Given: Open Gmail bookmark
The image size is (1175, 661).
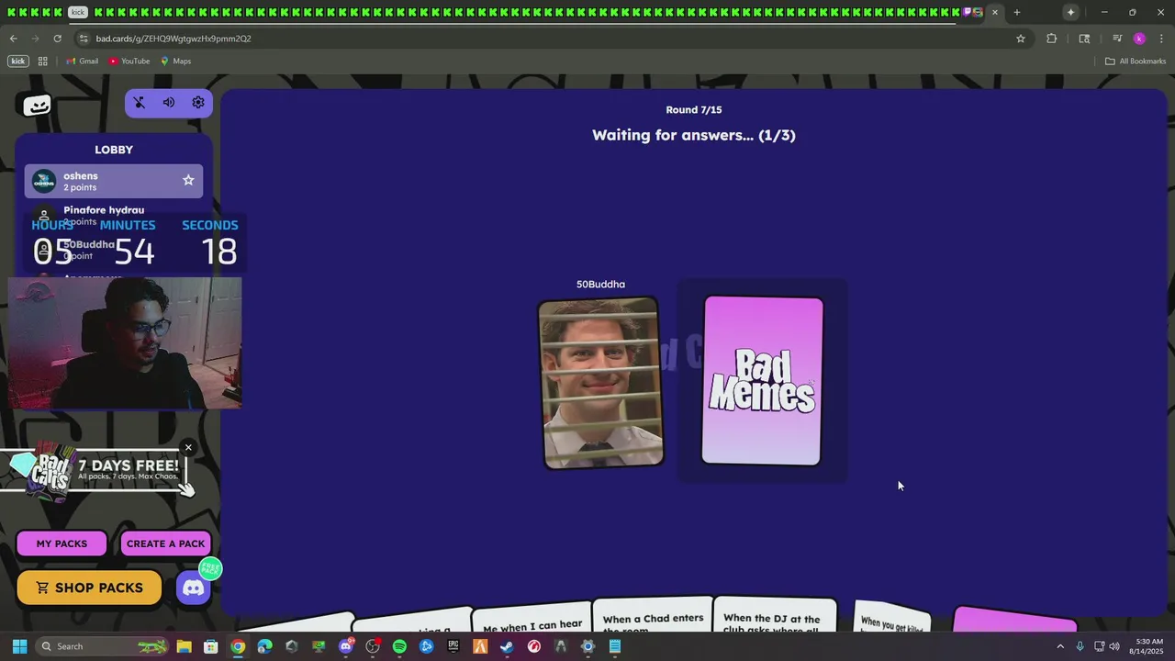Looking at the screenshot, I should pyautogui.click(x=82, y=62).
